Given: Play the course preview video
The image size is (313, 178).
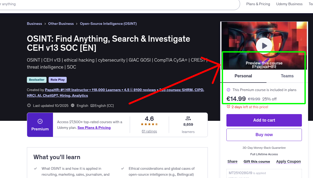Looking at the screenshot, I should click(x=264, y=46).
